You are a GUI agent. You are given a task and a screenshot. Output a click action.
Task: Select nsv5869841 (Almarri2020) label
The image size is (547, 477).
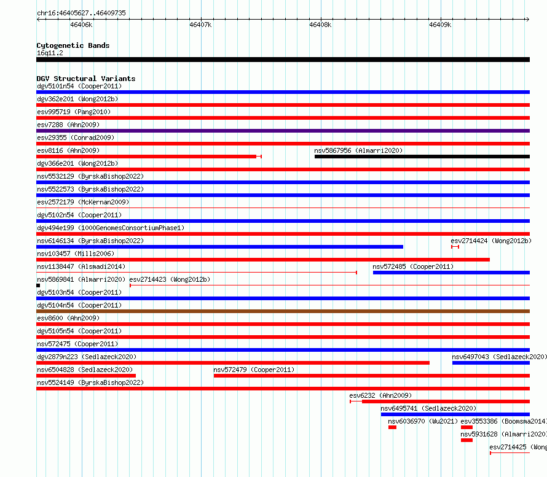point(81,279)
